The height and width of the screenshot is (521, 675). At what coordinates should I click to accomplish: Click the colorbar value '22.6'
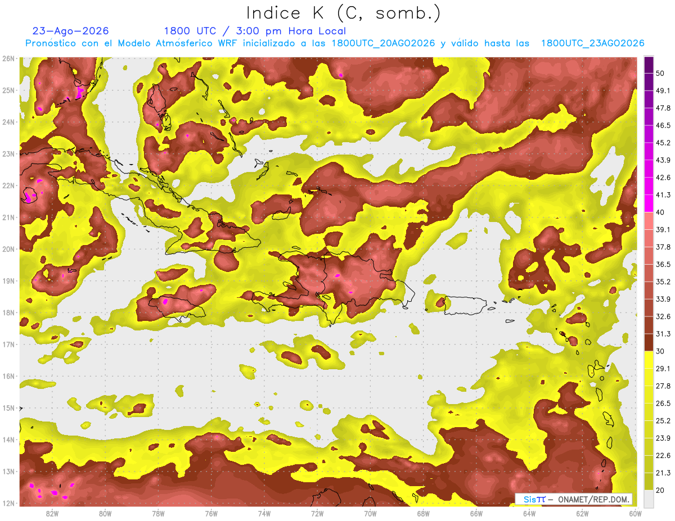[663, 455]
